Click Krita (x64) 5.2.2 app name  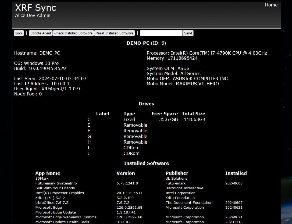click(x=50, y=198)
